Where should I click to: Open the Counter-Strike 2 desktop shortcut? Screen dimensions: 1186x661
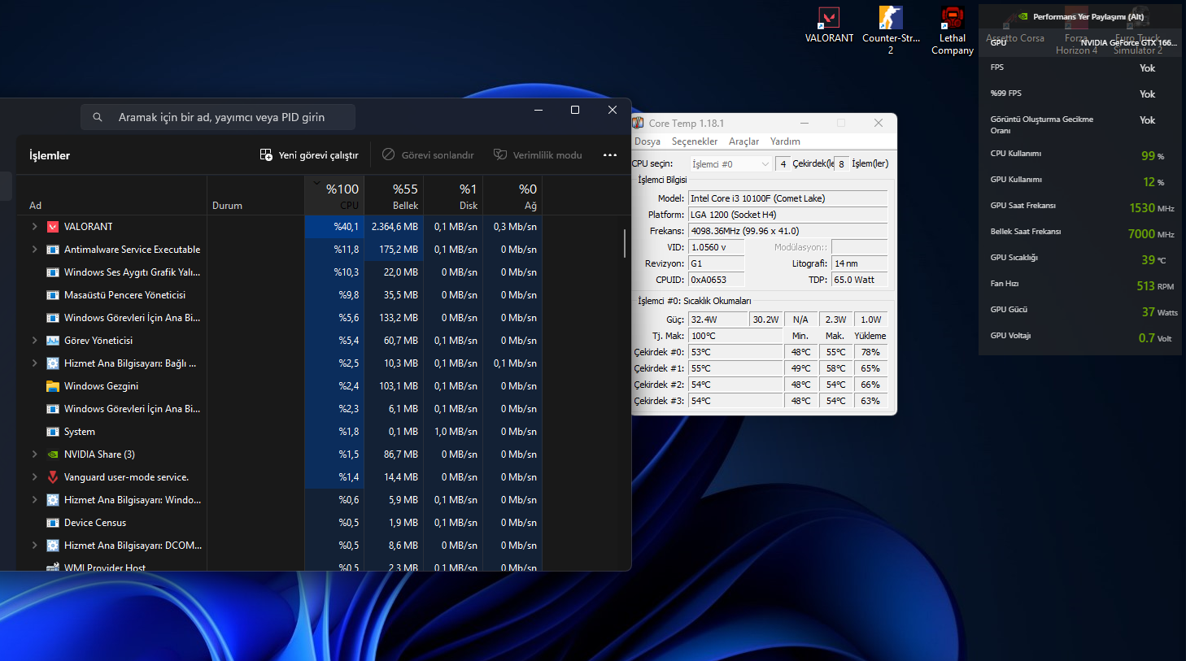coord(891,30)
